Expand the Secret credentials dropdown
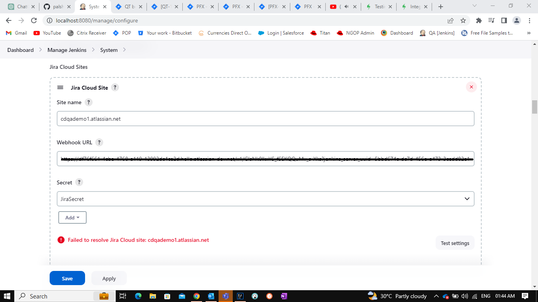The image size is (538, 302). coord(466,199)
